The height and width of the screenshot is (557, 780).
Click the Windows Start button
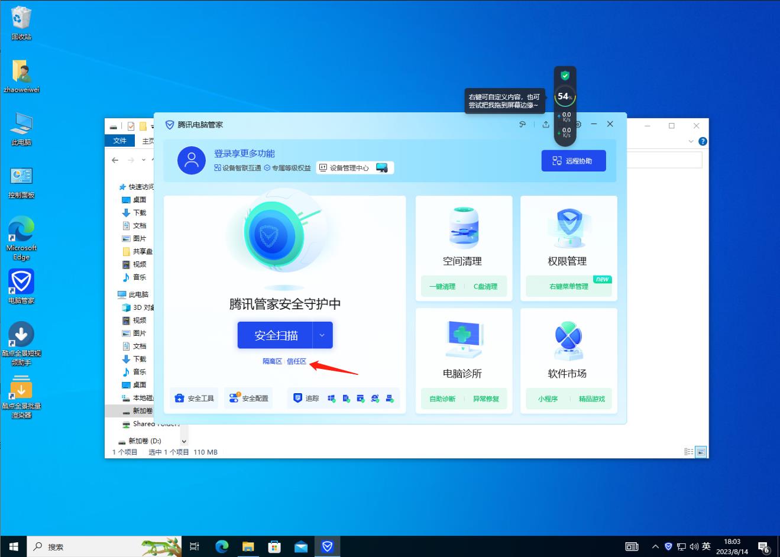[14, 546]
